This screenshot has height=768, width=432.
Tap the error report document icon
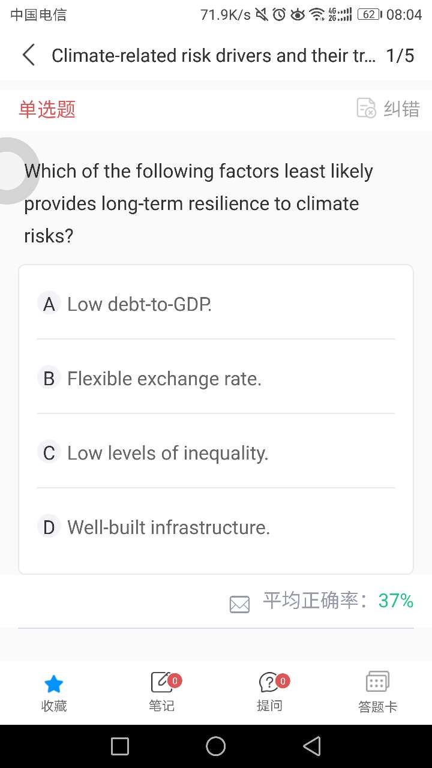tap(366, 109)
